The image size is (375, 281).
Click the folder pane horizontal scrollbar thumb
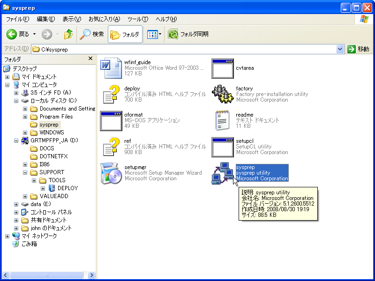point(46,275)
